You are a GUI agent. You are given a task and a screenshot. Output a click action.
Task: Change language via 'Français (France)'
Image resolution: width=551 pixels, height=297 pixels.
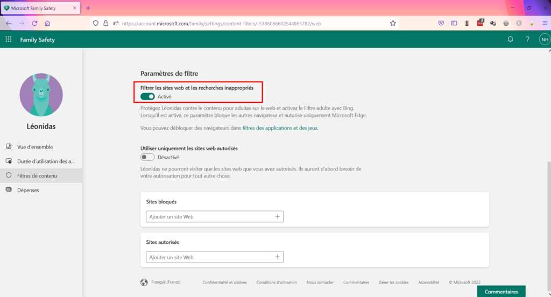tap(166, 282)
